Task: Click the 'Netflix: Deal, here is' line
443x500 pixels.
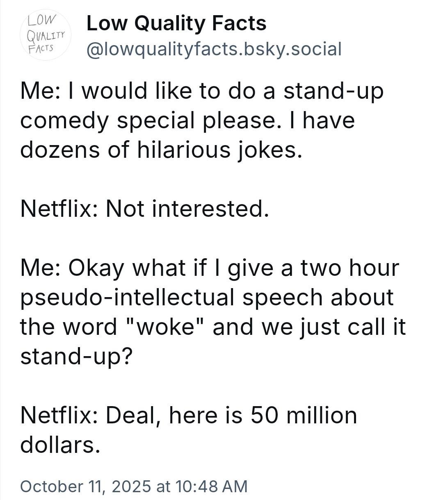Action: click(189, 416)
